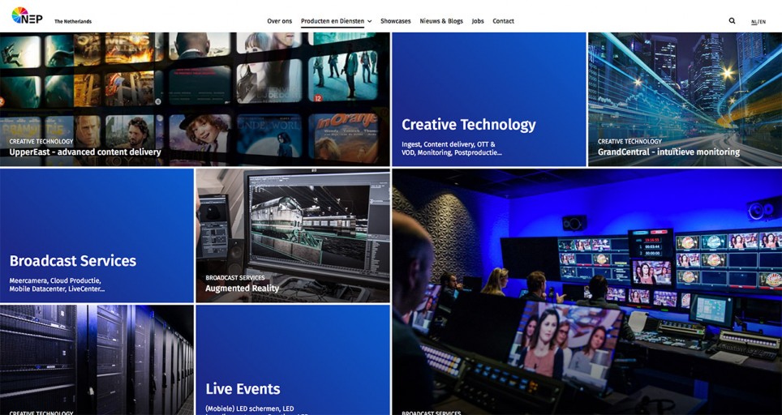Open Nieuws & Blogs
782x415 pixels.
click(x=440, y=21)
